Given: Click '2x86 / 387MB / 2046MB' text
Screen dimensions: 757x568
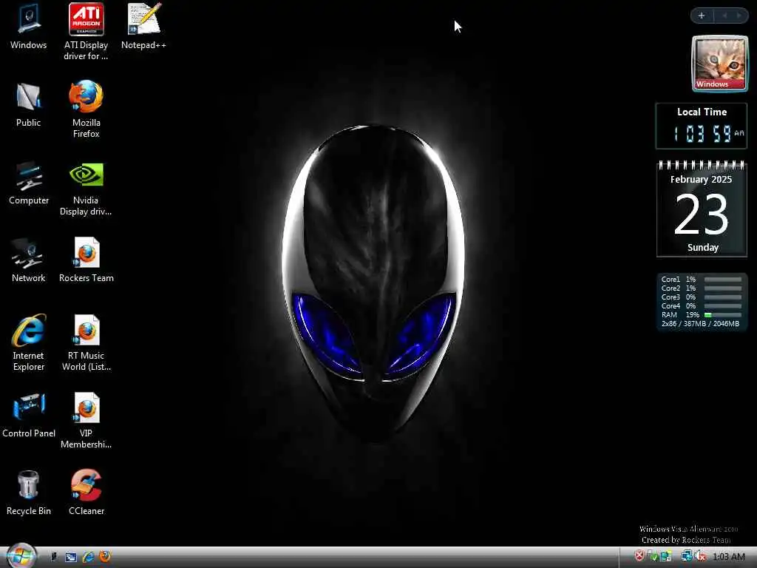Looking at the screenshot, I should pyautogui.click(x=700, y=324).
